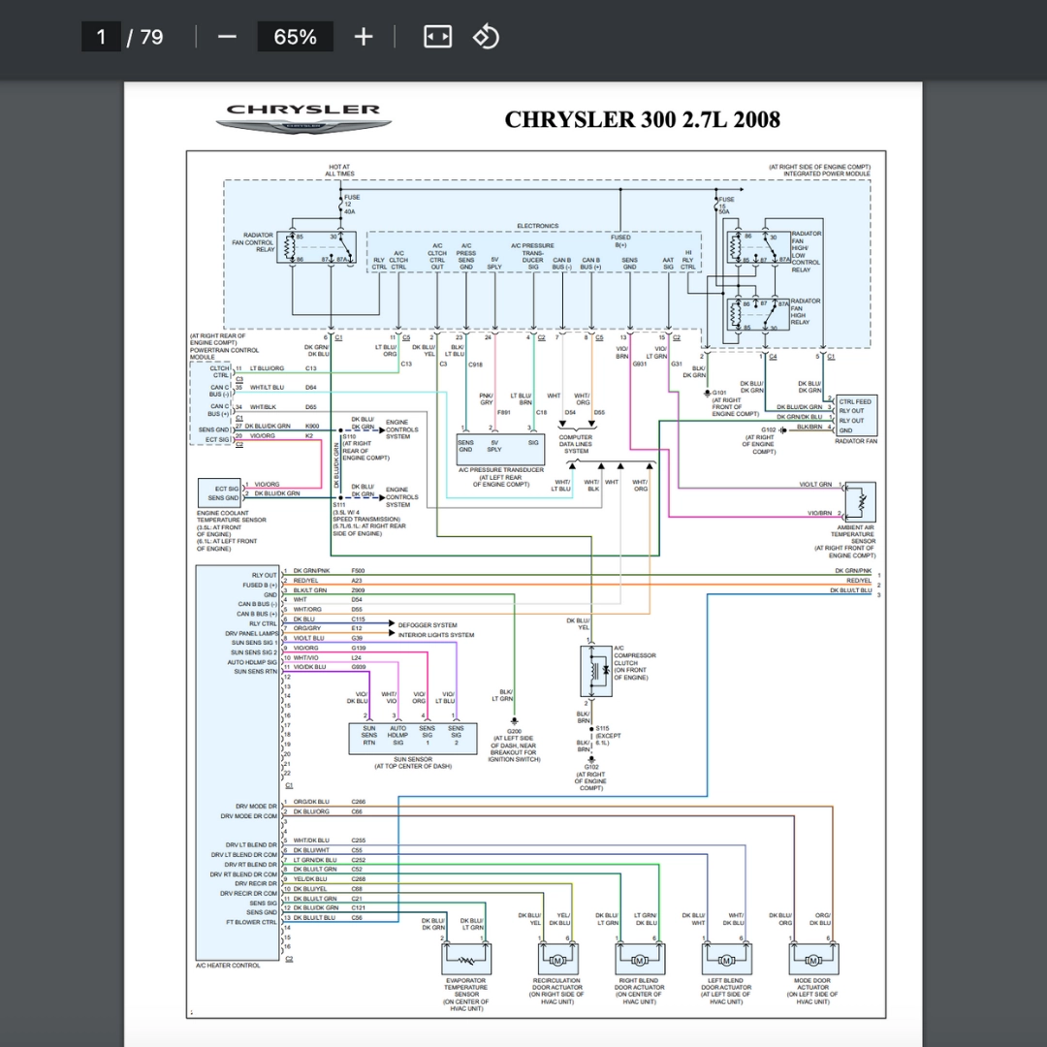
Task: Click the zoom out minus button
Action: tap(227, 37)
